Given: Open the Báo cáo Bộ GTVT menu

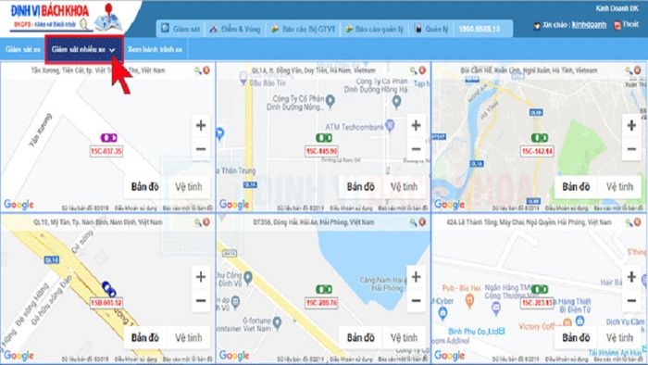Looking at the screenshot, I should pos(303,29).
